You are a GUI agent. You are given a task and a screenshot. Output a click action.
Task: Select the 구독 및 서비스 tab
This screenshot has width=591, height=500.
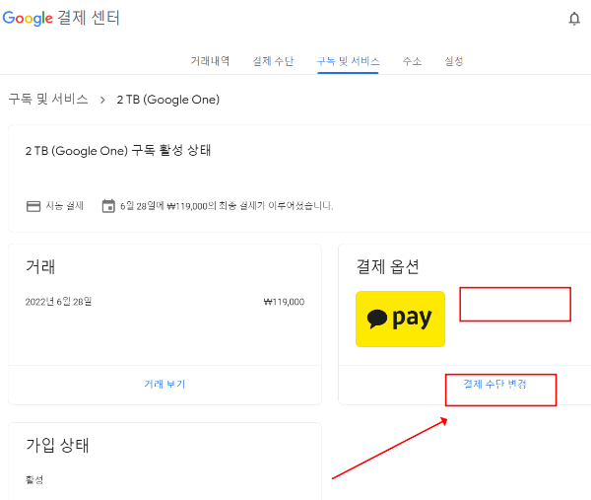[348, 61]
